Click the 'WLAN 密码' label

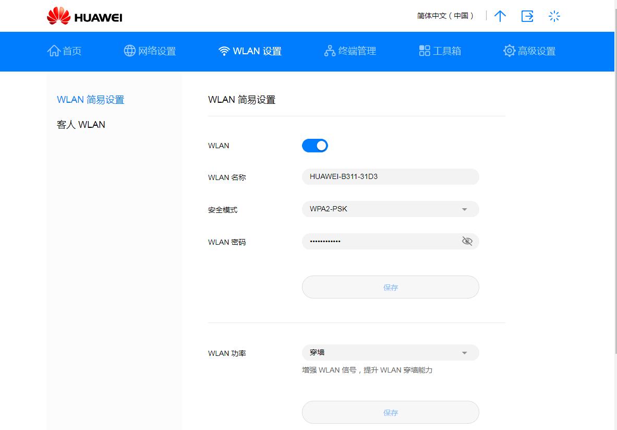[x=227, y=242]
